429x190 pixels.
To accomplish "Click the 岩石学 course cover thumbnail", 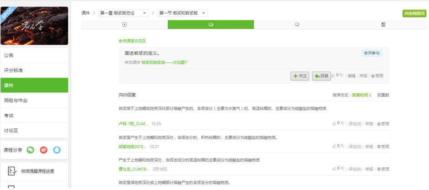I will pos(34,26).
